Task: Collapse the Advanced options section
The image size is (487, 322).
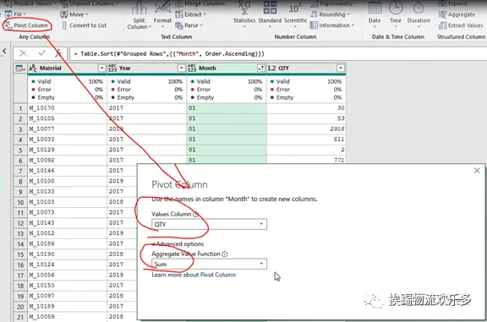Action: [x=178, y=243]
